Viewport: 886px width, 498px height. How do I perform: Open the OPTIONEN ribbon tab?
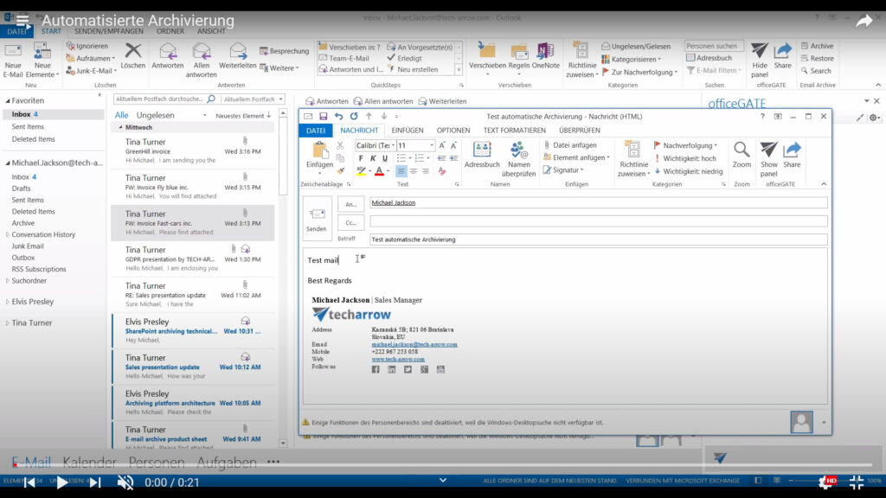pos(453,131)
